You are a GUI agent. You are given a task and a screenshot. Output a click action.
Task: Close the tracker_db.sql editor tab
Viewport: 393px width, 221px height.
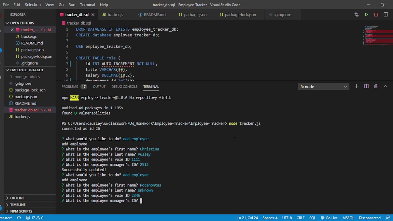93,14
